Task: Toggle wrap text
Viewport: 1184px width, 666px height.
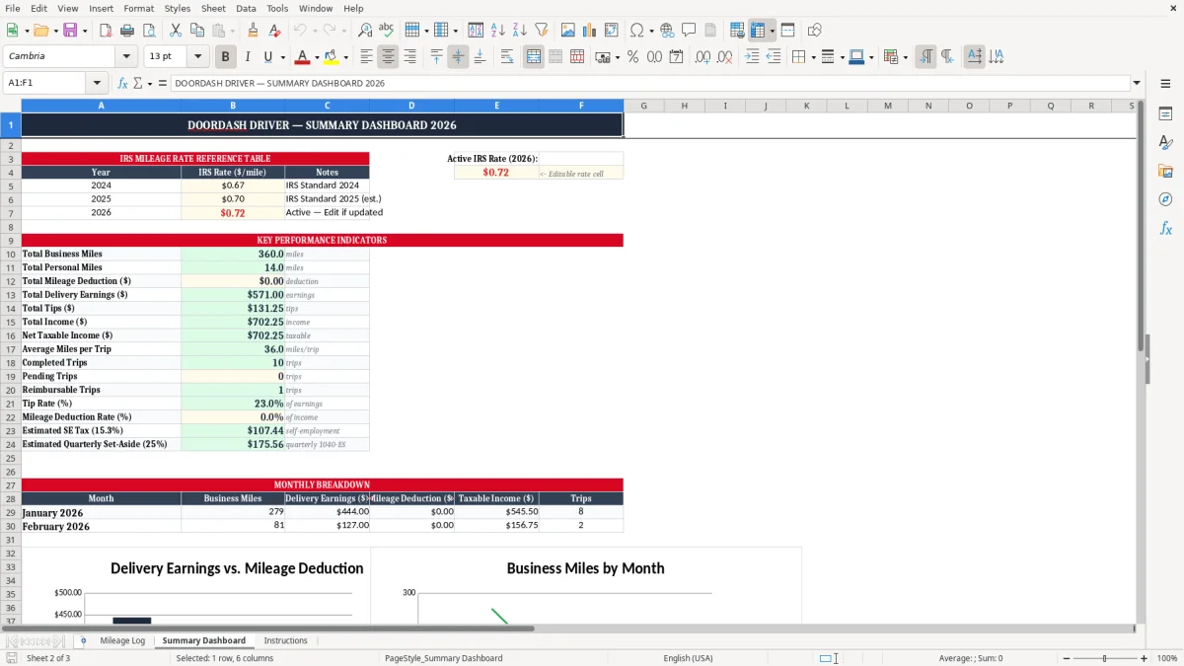Action: 507,57
